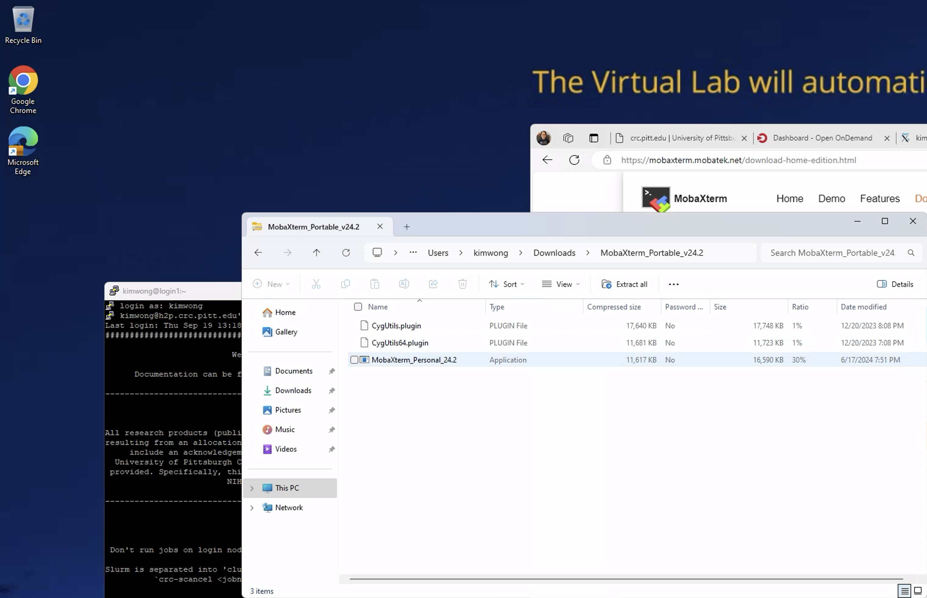Expand the Network tree node
Screen dimensions: 927x598
(x=252, y=507)
